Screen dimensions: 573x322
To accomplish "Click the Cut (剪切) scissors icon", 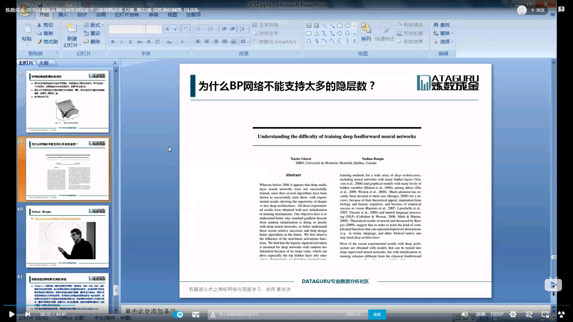I will pyautogui.click(x=39, y=25).
